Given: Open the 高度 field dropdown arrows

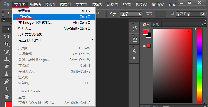Looking at the screenshot, I should click(203, 14).
